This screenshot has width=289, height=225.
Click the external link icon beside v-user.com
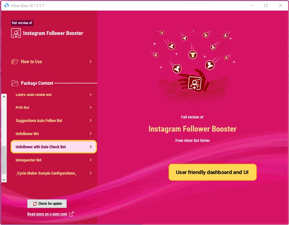point(71,214)
